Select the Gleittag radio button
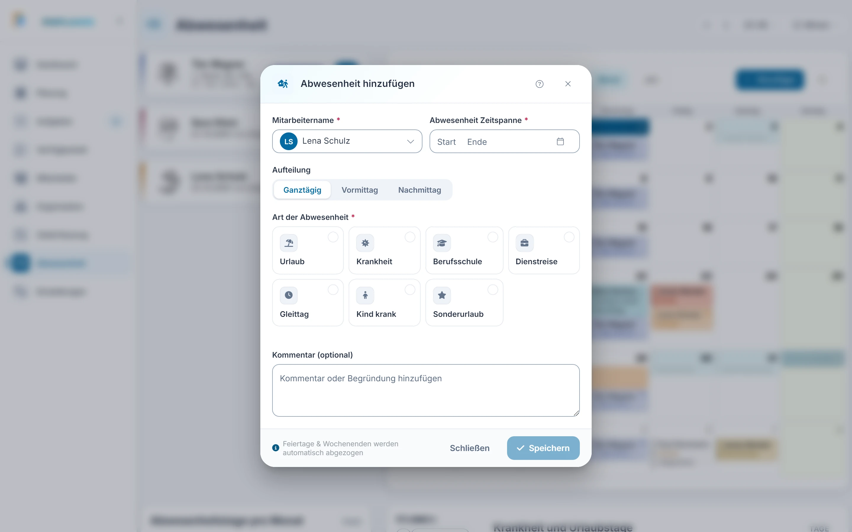 coord(333,290)
